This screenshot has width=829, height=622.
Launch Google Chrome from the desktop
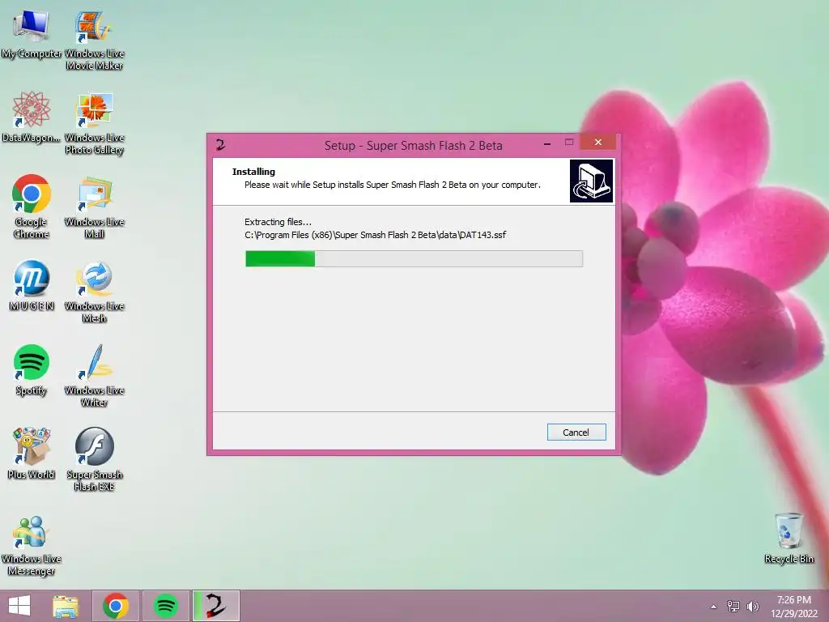[32, 207]
